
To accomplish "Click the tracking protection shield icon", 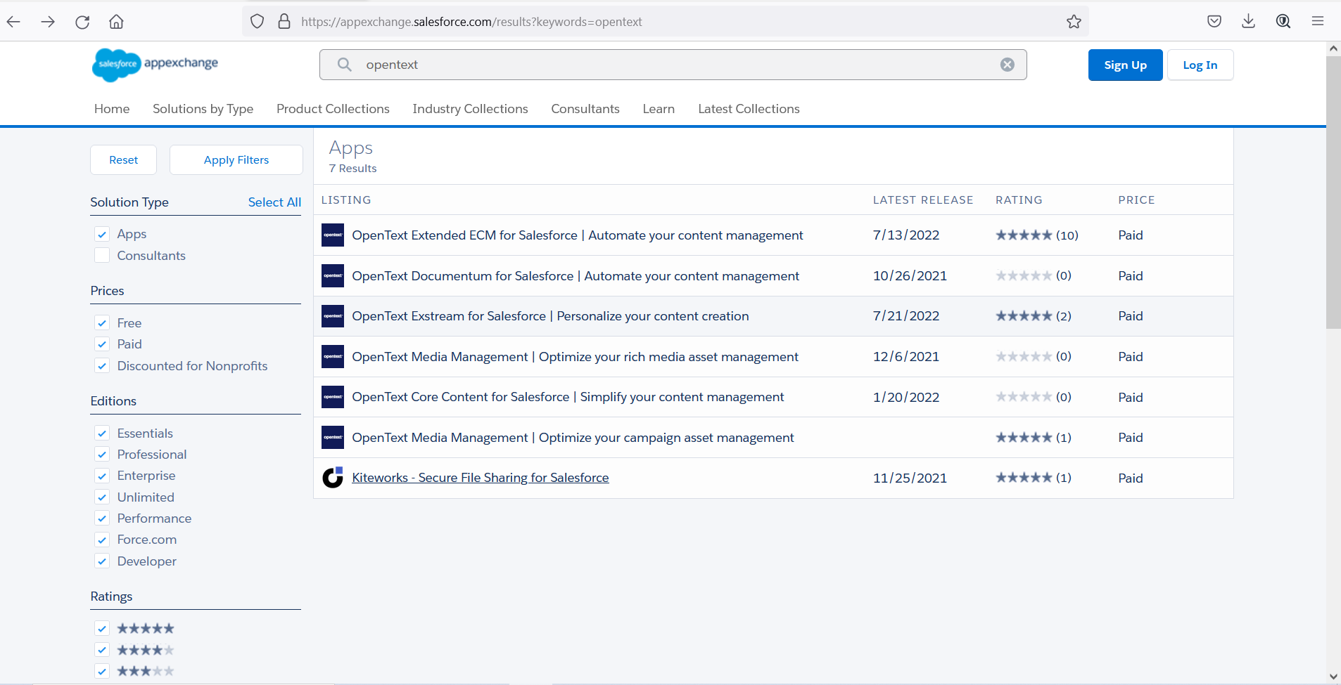I will point(258,22).
